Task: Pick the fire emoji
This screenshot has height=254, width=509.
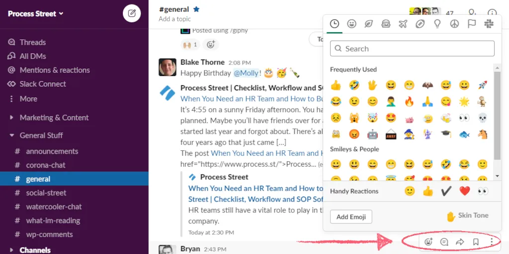Action: pyautogui.click(x=410, y=102)
